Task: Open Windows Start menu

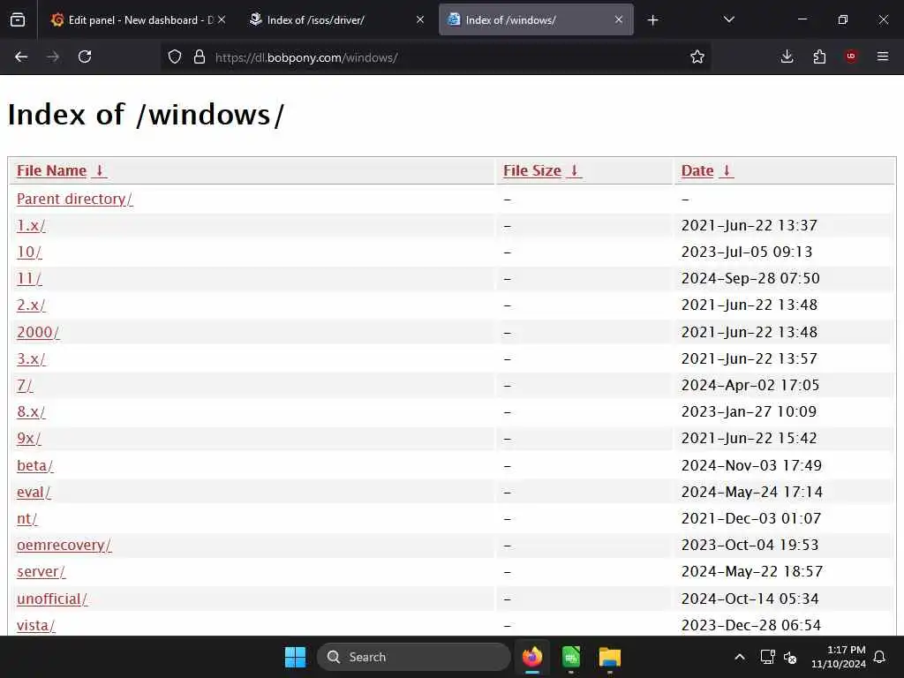Action: tap(295, 657)
